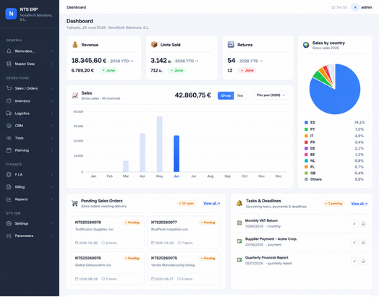The image size is (379, 297).
Task: Open order NTS20260075 card
Action: (x=184, y=269)
